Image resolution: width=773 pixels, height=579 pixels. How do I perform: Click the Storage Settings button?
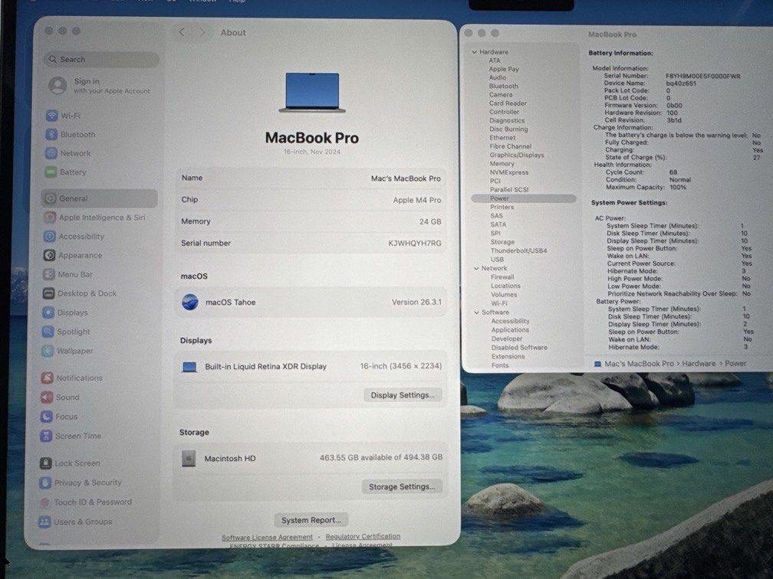click(x=402, y=486)
